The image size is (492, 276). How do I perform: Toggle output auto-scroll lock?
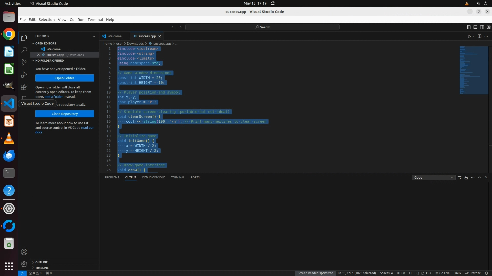[x=466, y=178]
